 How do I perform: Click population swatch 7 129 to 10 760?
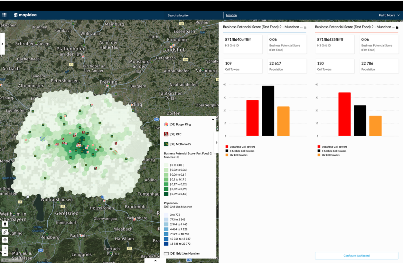point(166,234)
